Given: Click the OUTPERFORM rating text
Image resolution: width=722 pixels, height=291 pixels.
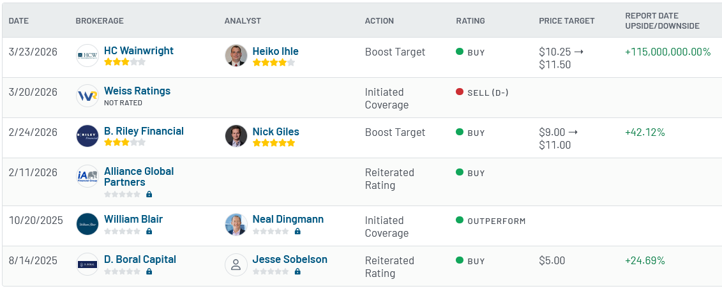Looking at the screenshot, I should pyautogui.click(x=497, y=221).
